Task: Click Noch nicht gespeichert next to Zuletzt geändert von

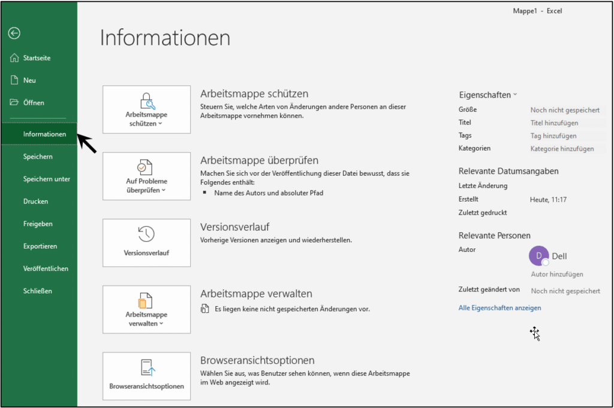Action: pyautogui.click(x=565, y=291)
